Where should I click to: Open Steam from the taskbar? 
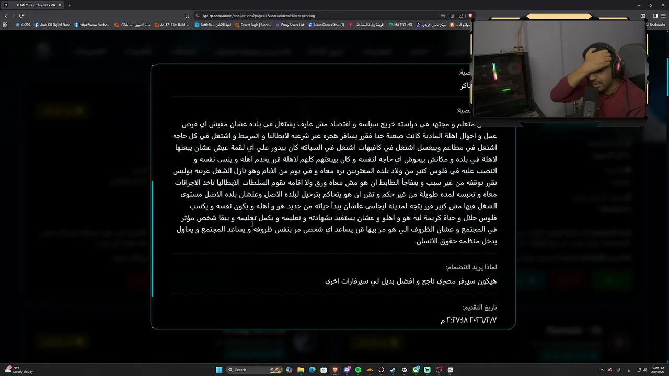(393, 370)
